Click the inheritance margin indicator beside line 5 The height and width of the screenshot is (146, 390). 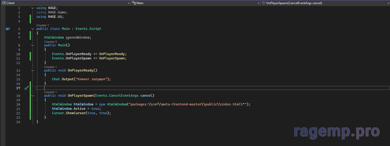[x=8, y=29]
